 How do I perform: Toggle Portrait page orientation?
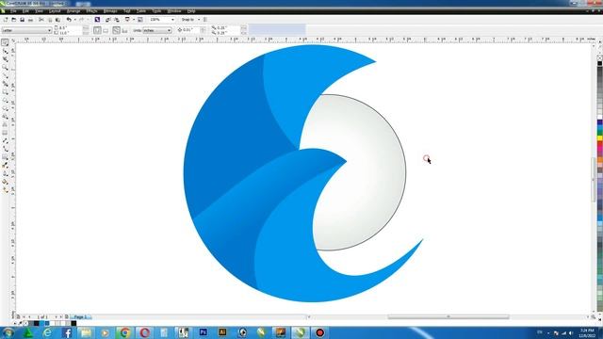tap(97, 30)
